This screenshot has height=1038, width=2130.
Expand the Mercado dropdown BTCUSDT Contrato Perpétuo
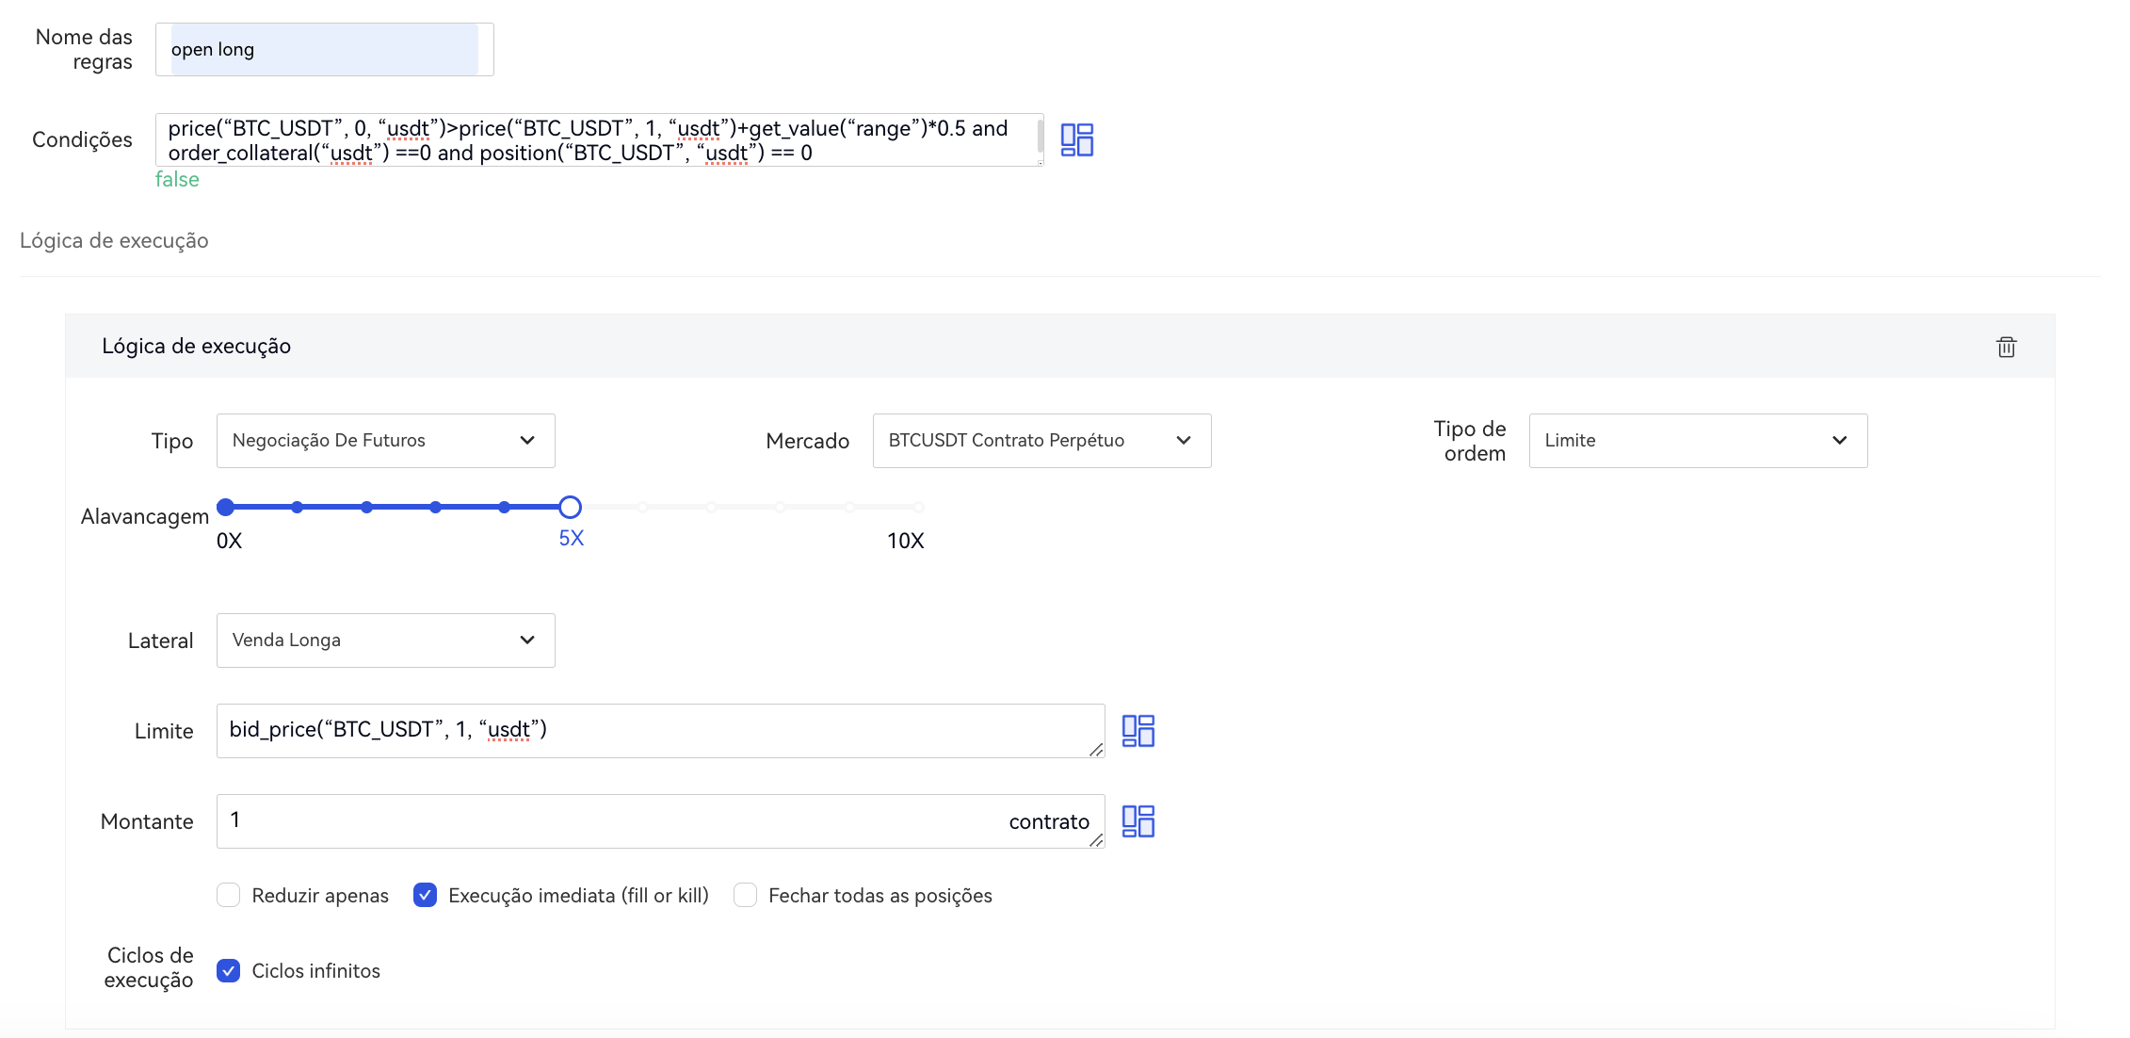(1041, 441)
